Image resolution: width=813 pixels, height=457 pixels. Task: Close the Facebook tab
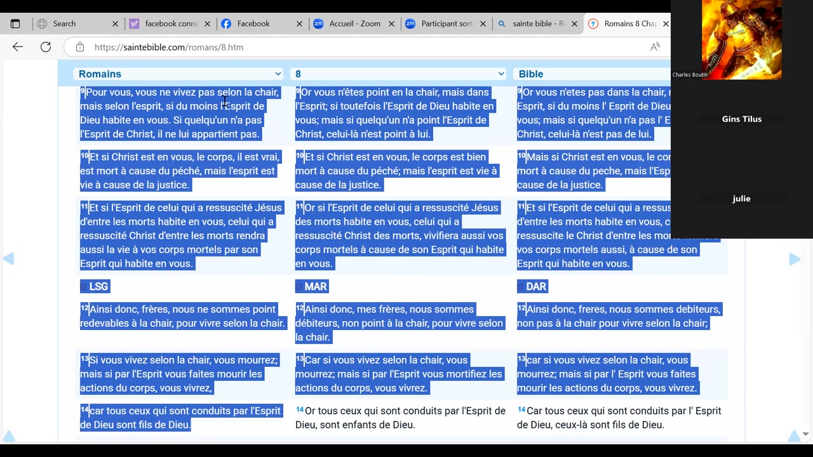pyautogui.click(x=299, y=23)
